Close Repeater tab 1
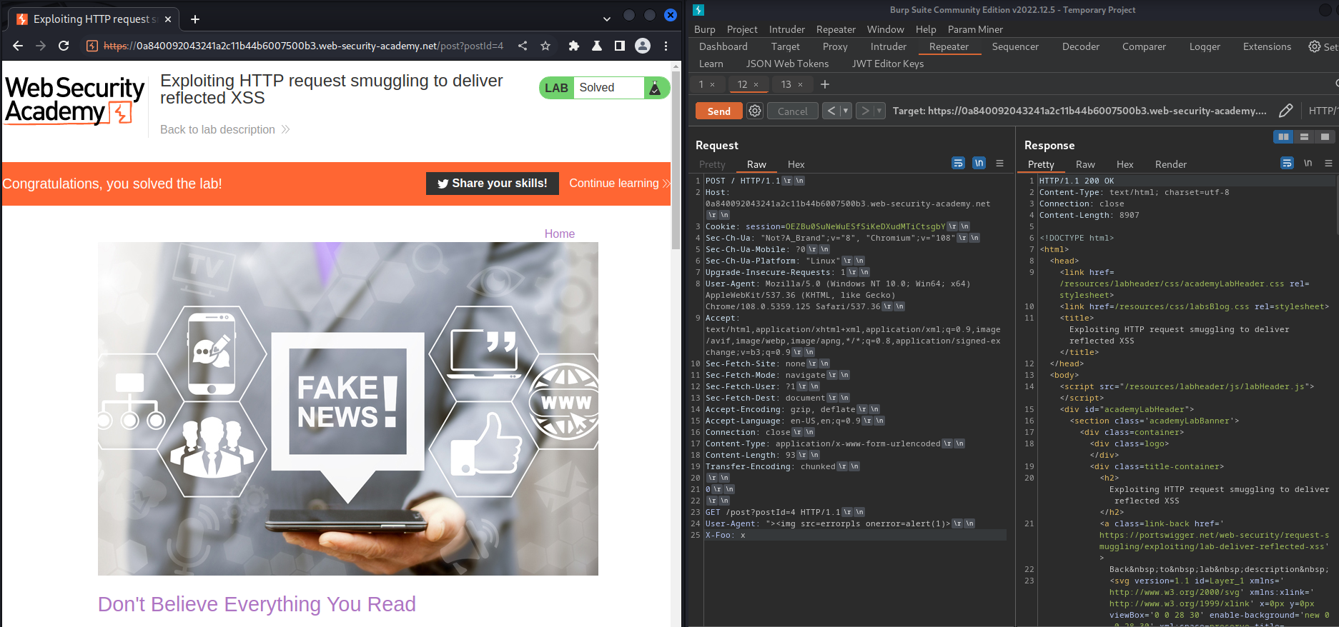 click(712, 84)
